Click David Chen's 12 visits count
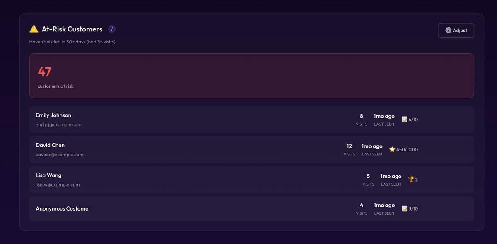Viewport: 497px width, 244px height. tap(349, 146)
